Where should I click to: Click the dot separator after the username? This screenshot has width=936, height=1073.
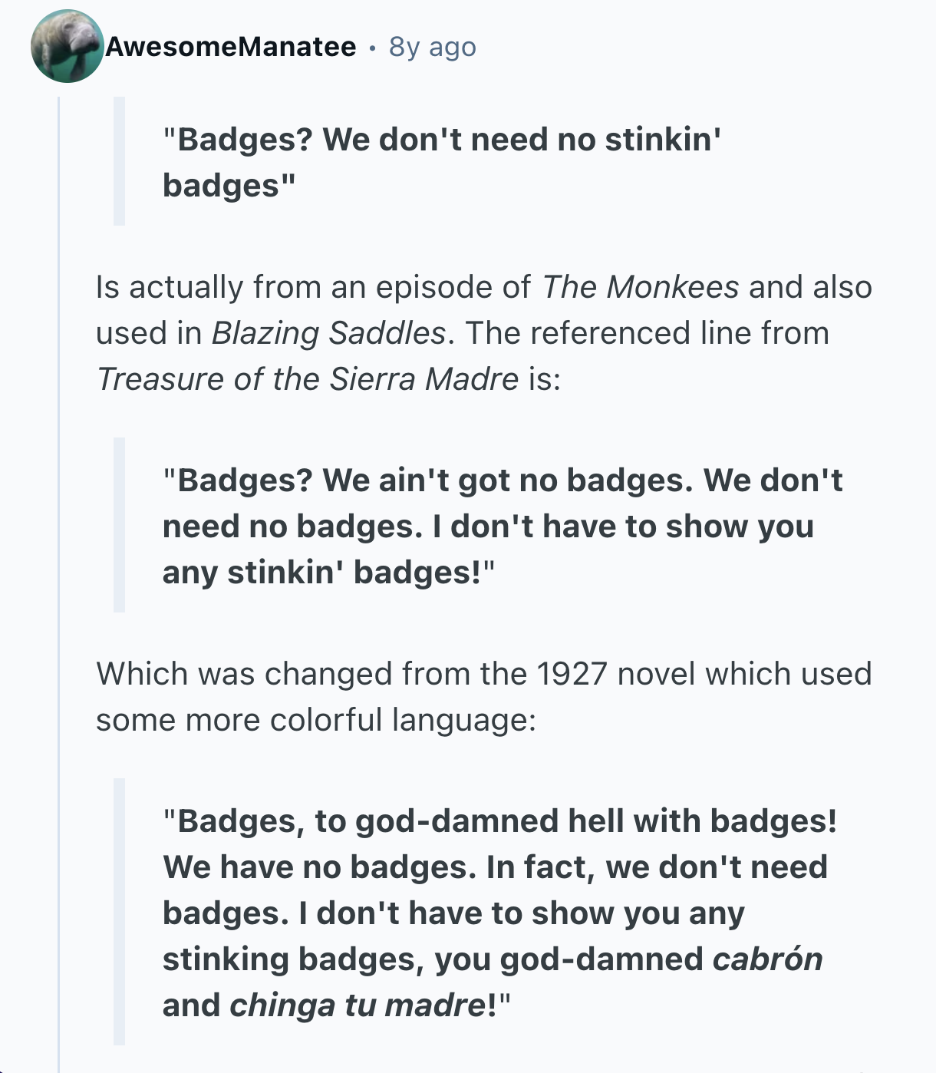pos(372,48)
